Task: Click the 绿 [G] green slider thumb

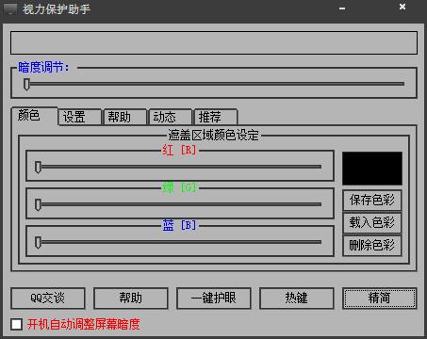Action: 38,205
